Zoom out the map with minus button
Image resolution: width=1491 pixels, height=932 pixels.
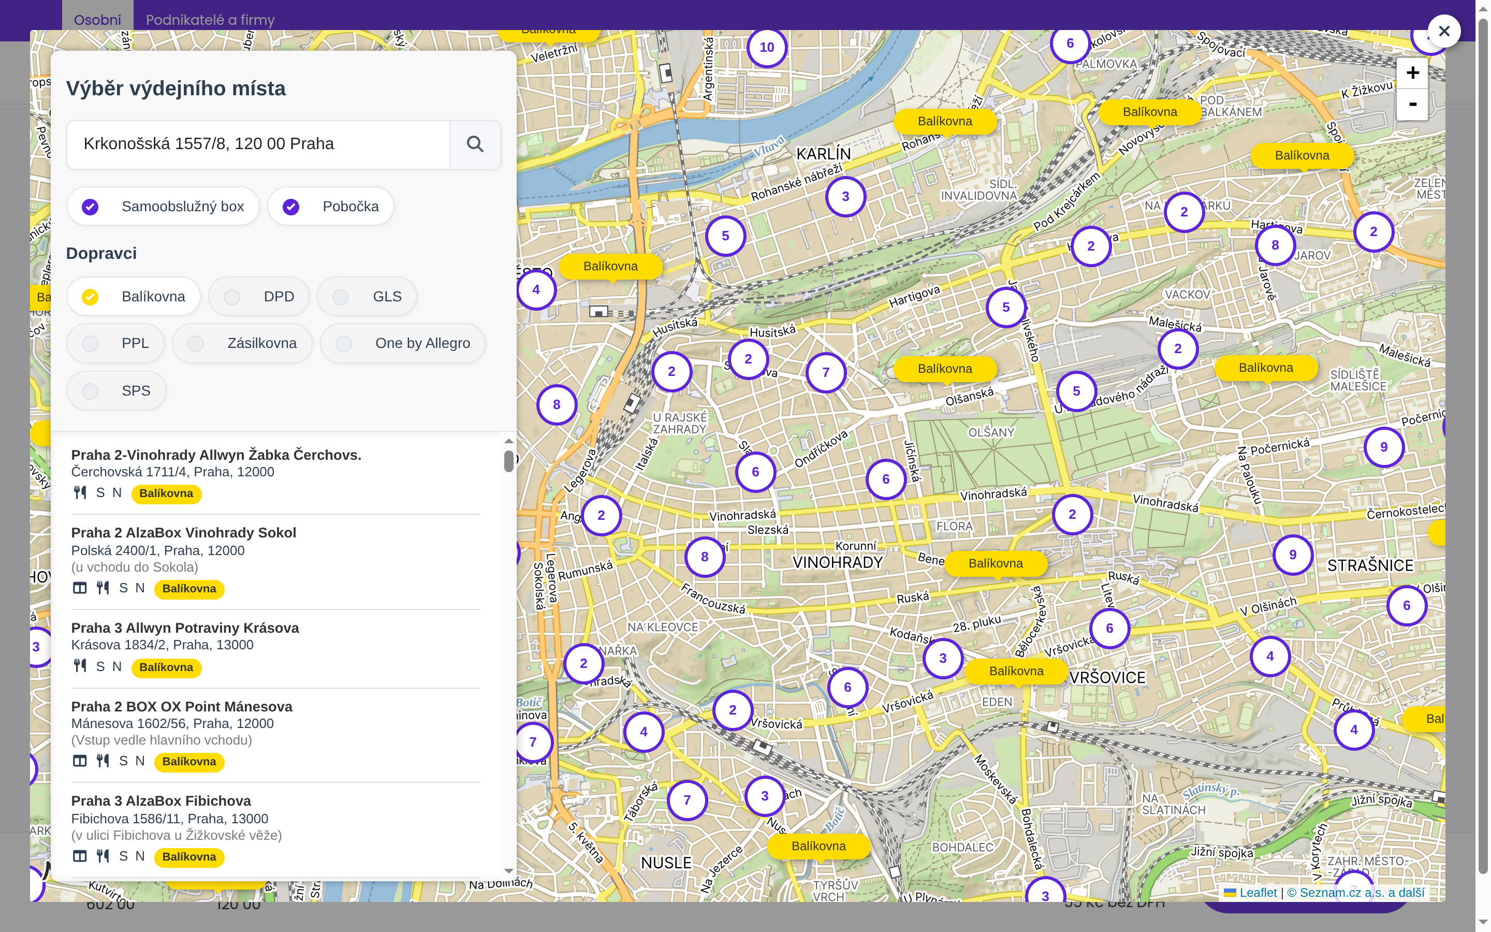[x=1412, y=104]
